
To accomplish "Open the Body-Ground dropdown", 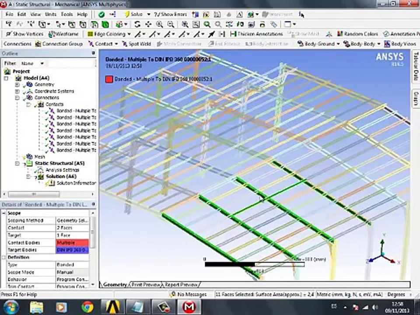I will pos(338,44).
